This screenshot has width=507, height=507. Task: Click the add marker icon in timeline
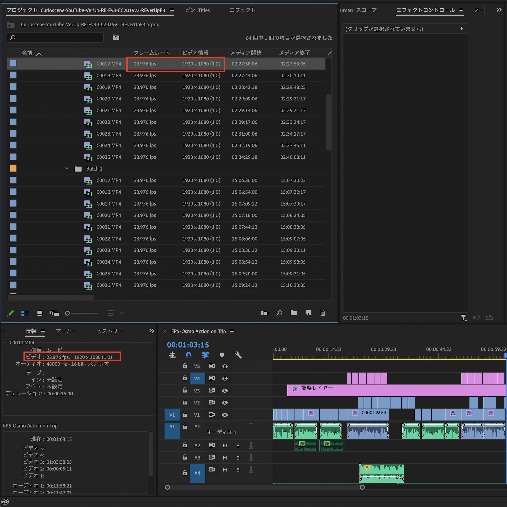[x=222, y=355]
